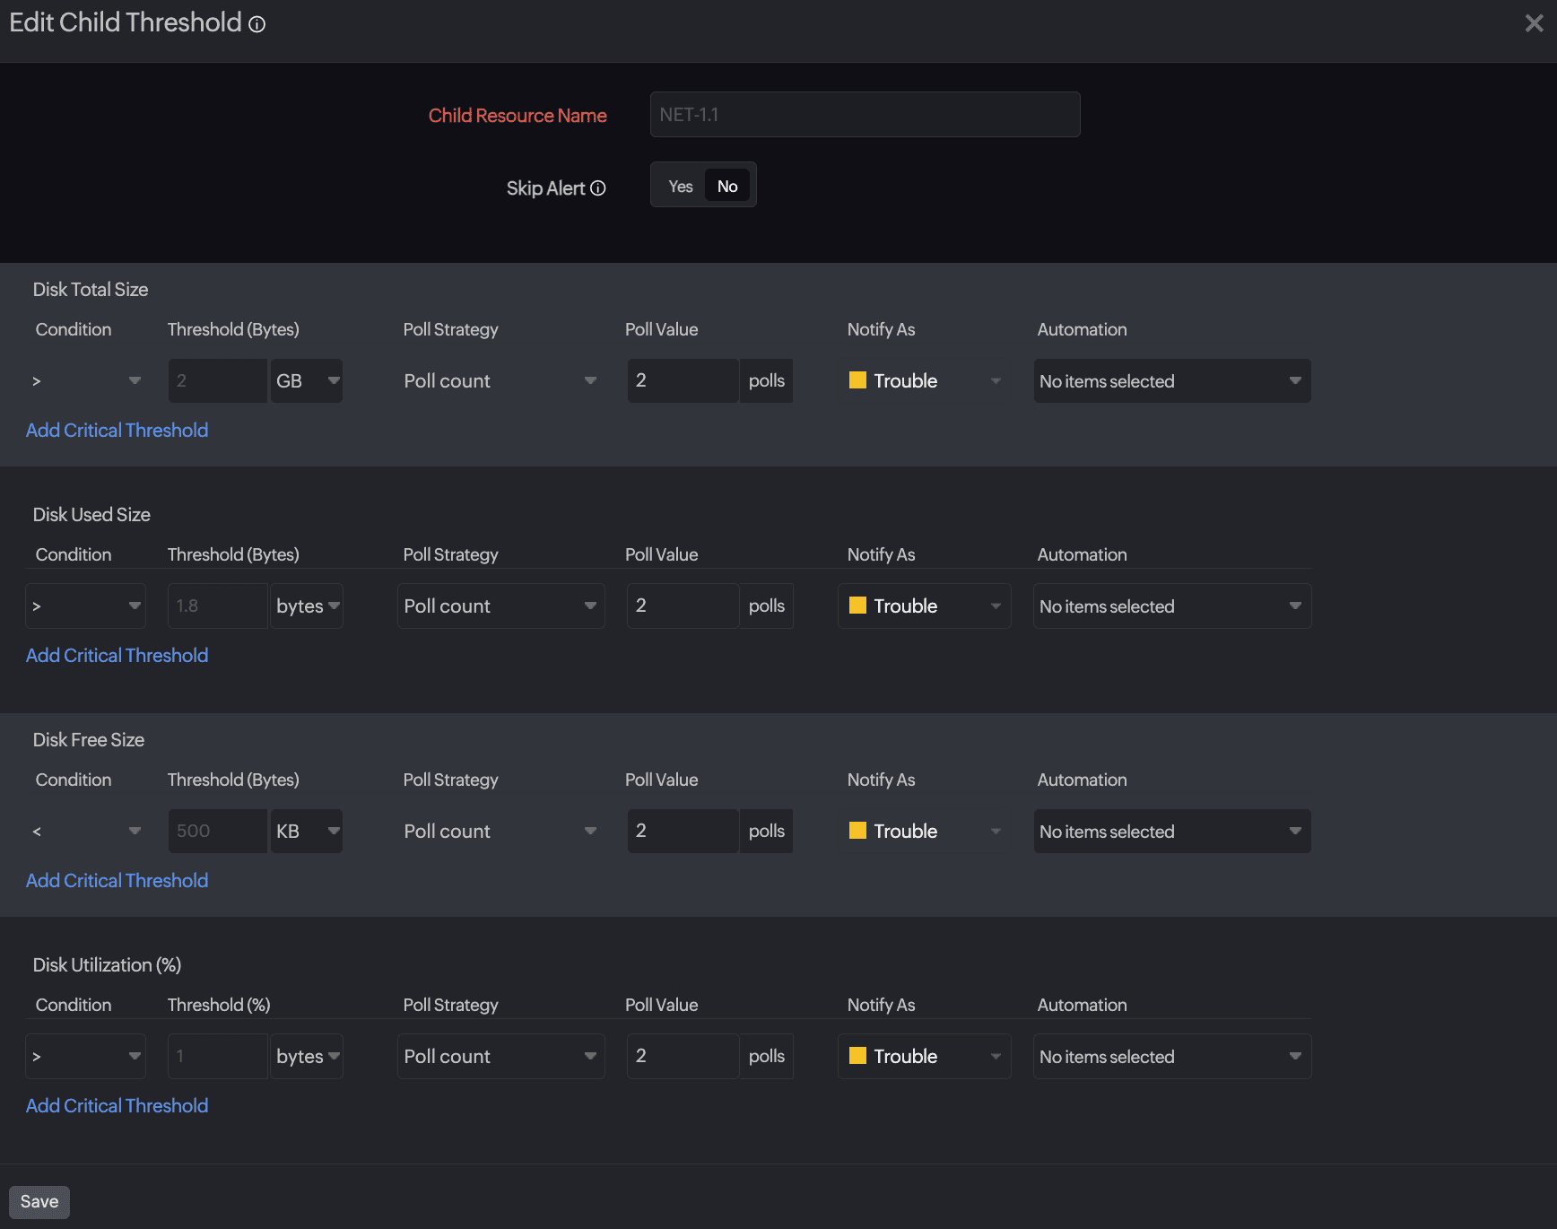
Task: Click the Skip Alert info icon
Action: click(x=598, y=188)
